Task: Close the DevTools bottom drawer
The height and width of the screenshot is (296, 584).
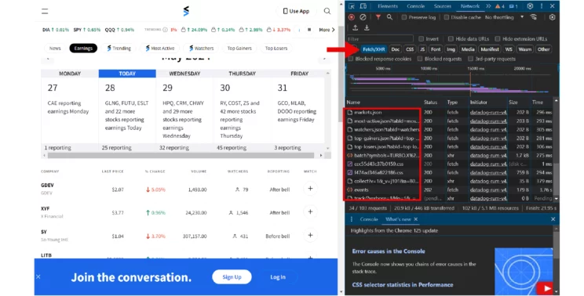Action: click(x=553, y=219)
